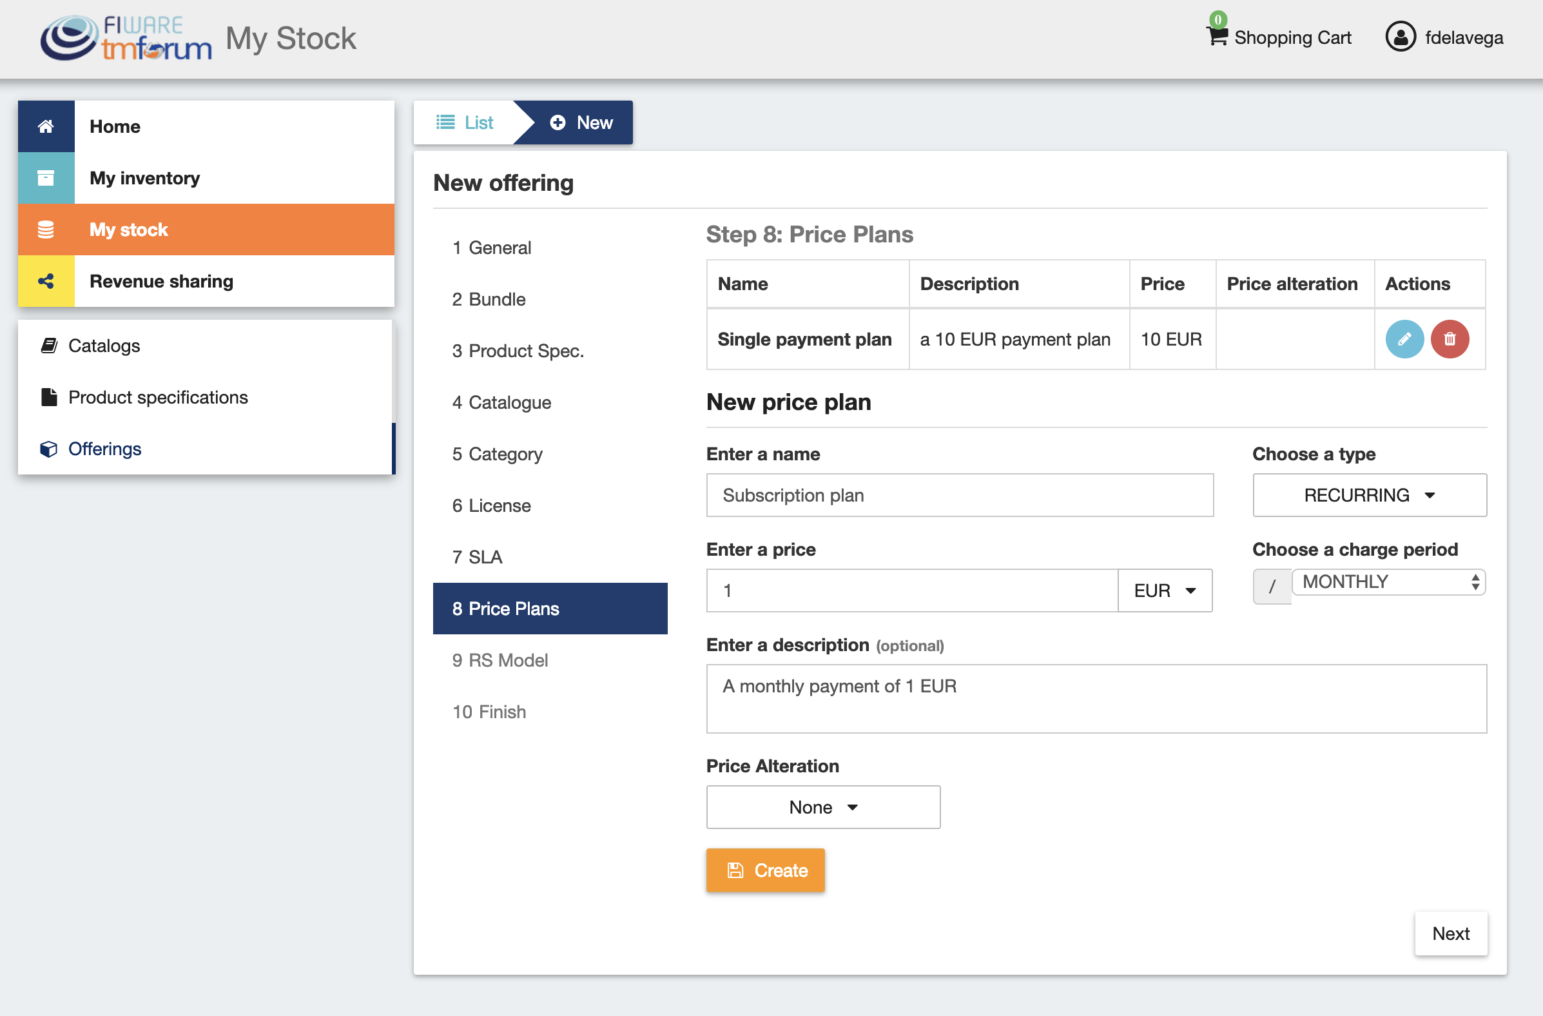Go to step 7 SLA

477,557
